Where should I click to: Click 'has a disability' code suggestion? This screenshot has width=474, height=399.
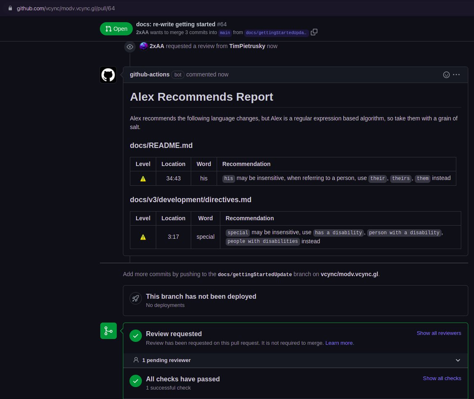click(338, 233)
